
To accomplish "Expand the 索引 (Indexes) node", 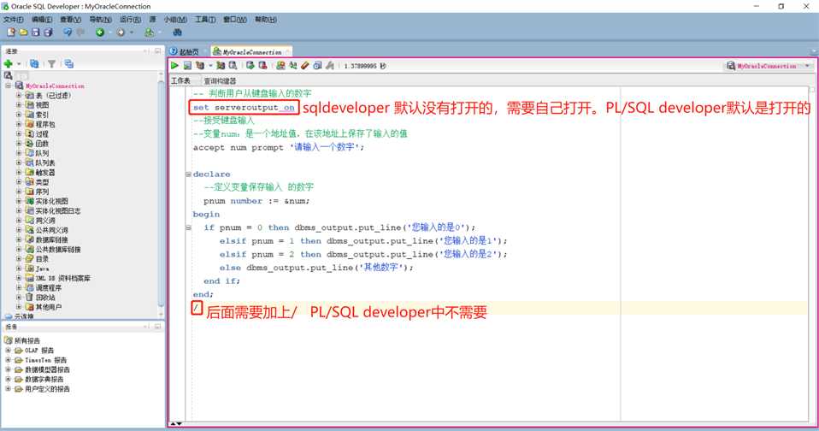I will click(19, 115).
